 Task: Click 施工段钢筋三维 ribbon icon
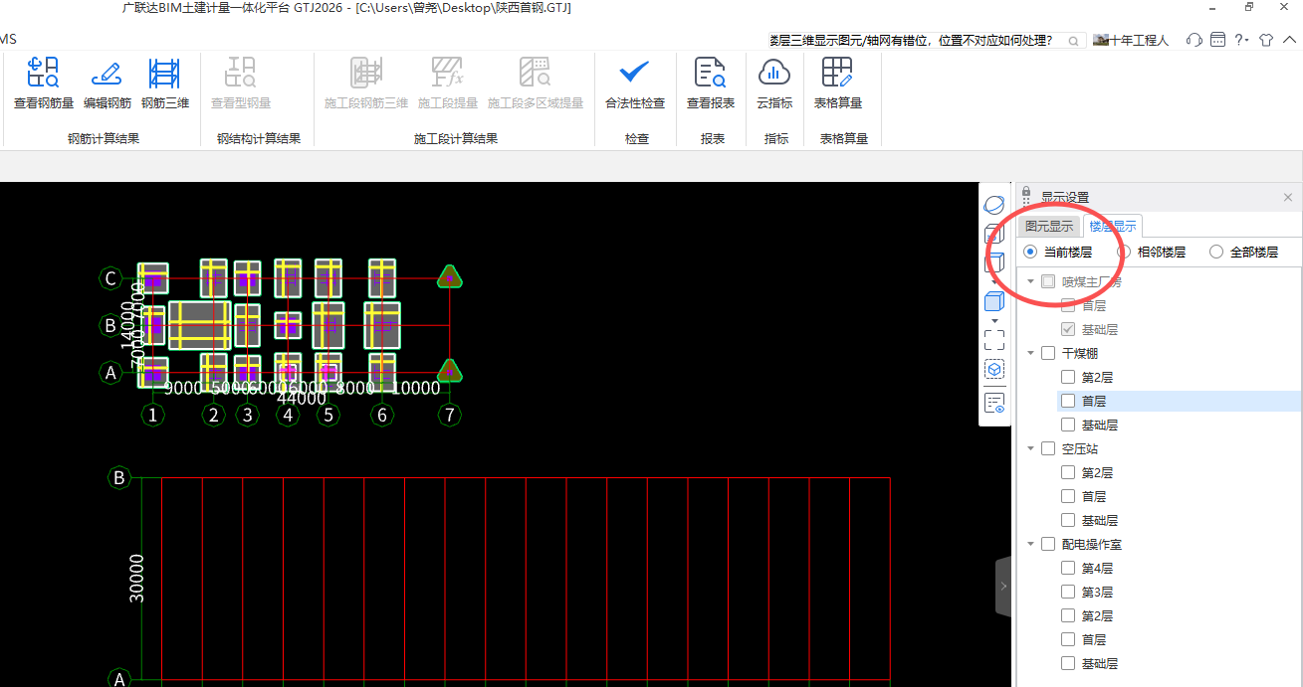tap(366, 84)
